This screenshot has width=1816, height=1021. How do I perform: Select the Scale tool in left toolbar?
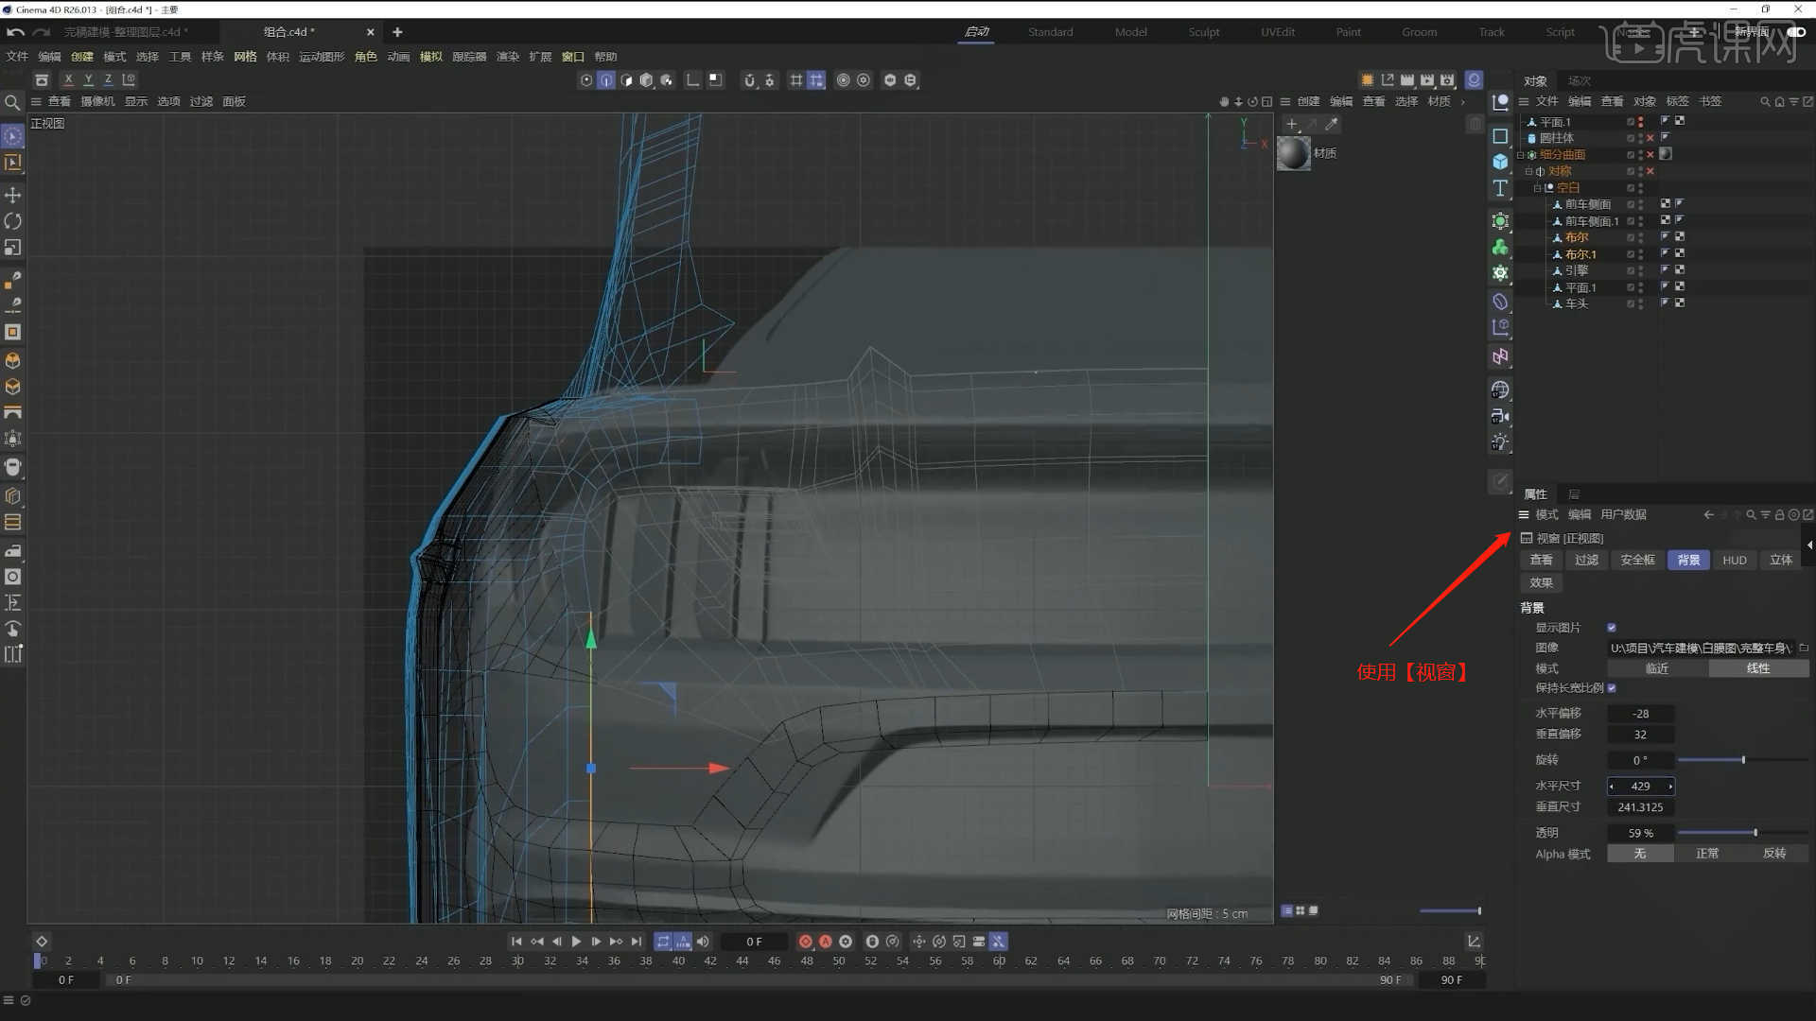tap(13, 248)
